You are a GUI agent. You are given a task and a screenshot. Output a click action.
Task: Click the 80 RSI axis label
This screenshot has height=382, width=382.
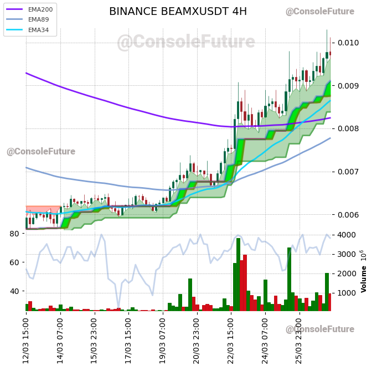(14, 234)
